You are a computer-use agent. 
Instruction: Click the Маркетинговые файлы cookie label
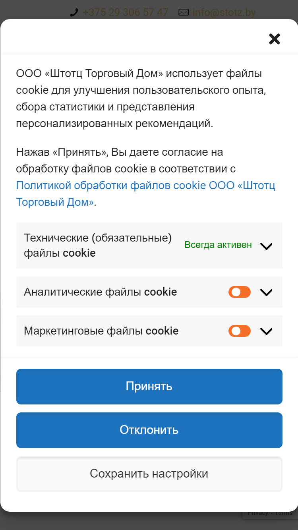tap(101, 331)
